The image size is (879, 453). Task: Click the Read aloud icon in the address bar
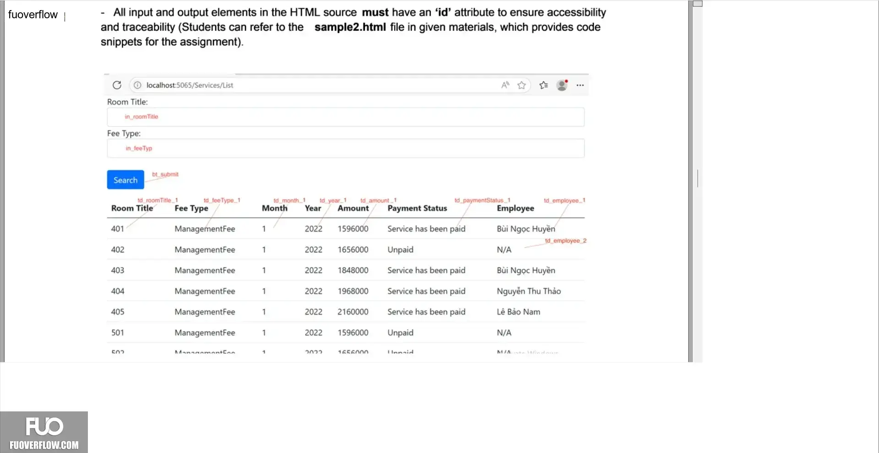coord(505,85)
